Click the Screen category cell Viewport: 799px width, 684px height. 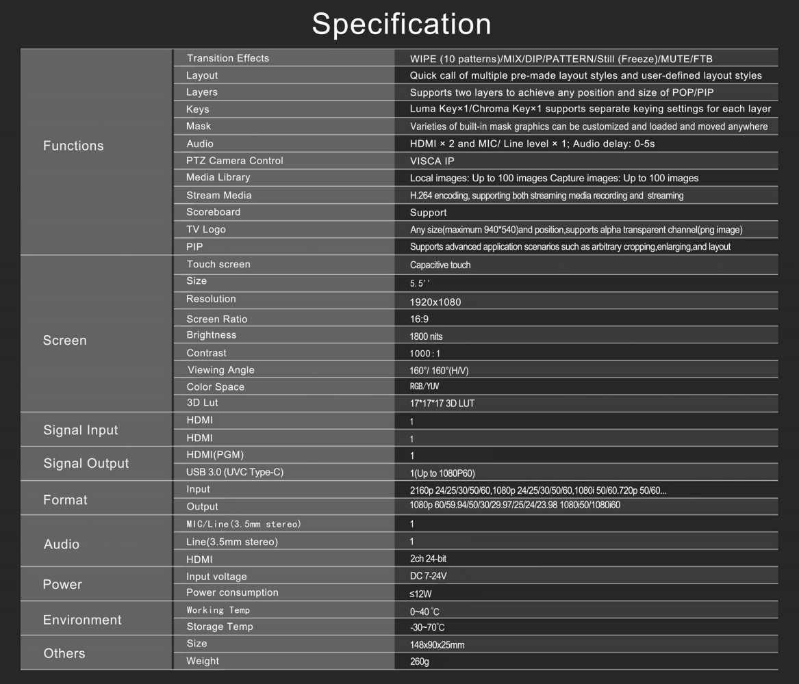click(64, 341)
